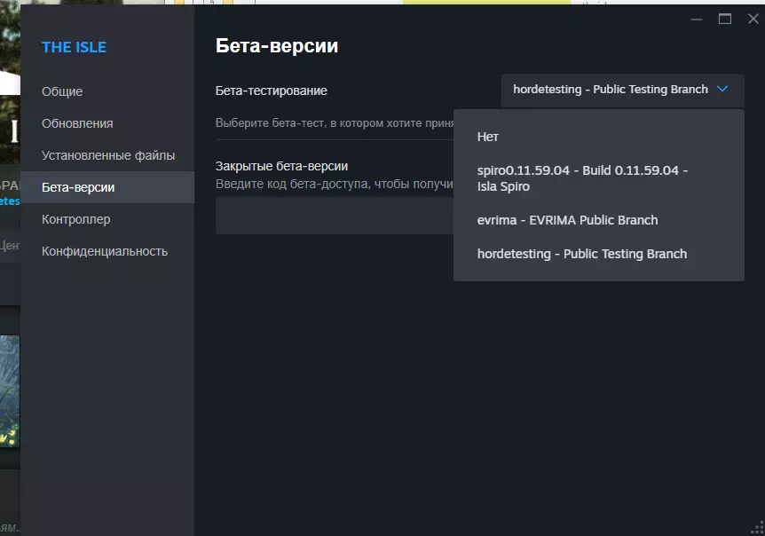Open the Общие settings section
Screen dimensions: 765x536
107,91
